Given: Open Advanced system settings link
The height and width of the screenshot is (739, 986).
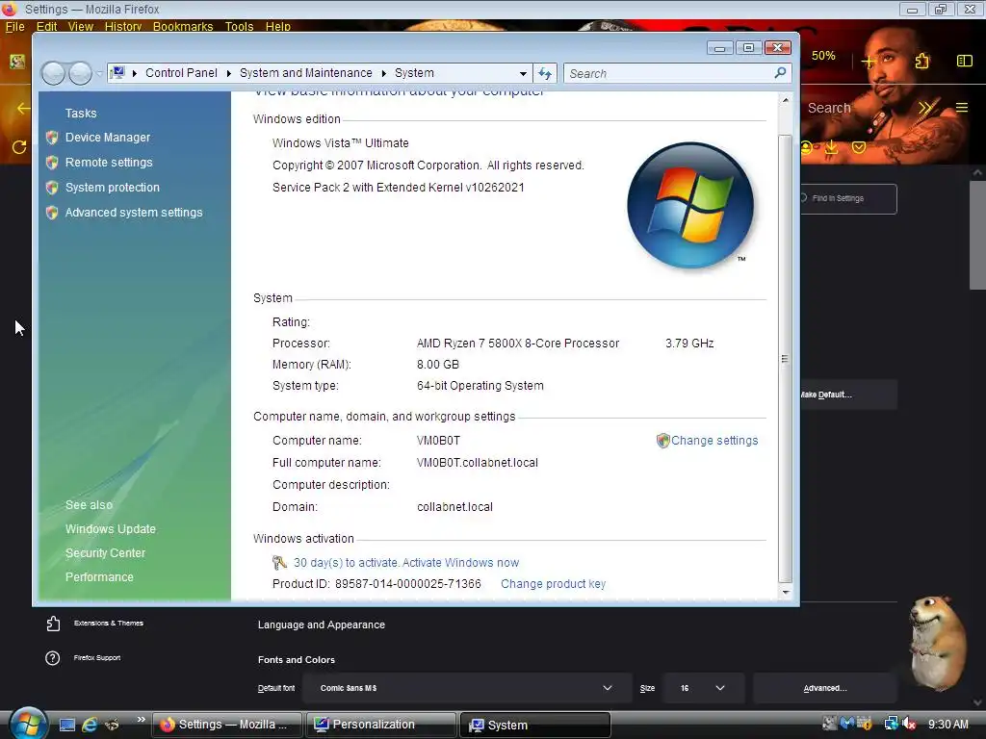Looking at the screenshot, I should click(x=134, y=213).
